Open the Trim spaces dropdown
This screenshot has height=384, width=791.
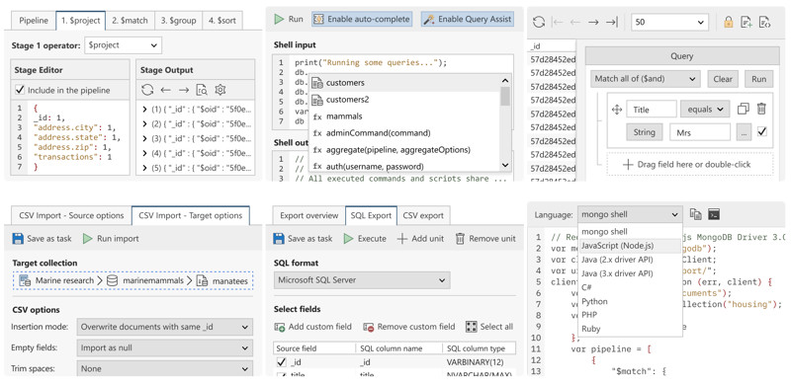[x=164, y=368]
